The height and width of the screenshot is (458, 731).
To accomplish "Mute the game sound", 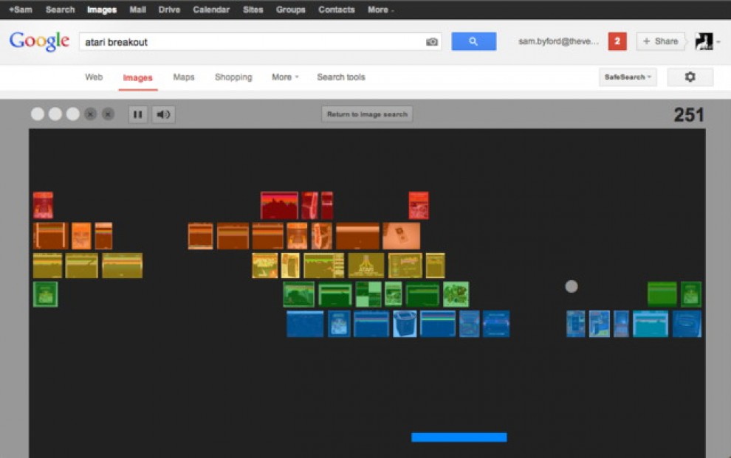I will click(x=164, y=114).
